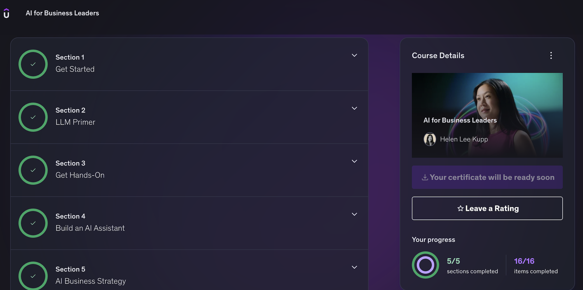Click the Section 3 completed checkmark circle
Viewport: 583px width, 290px height.
click(33, 170)
